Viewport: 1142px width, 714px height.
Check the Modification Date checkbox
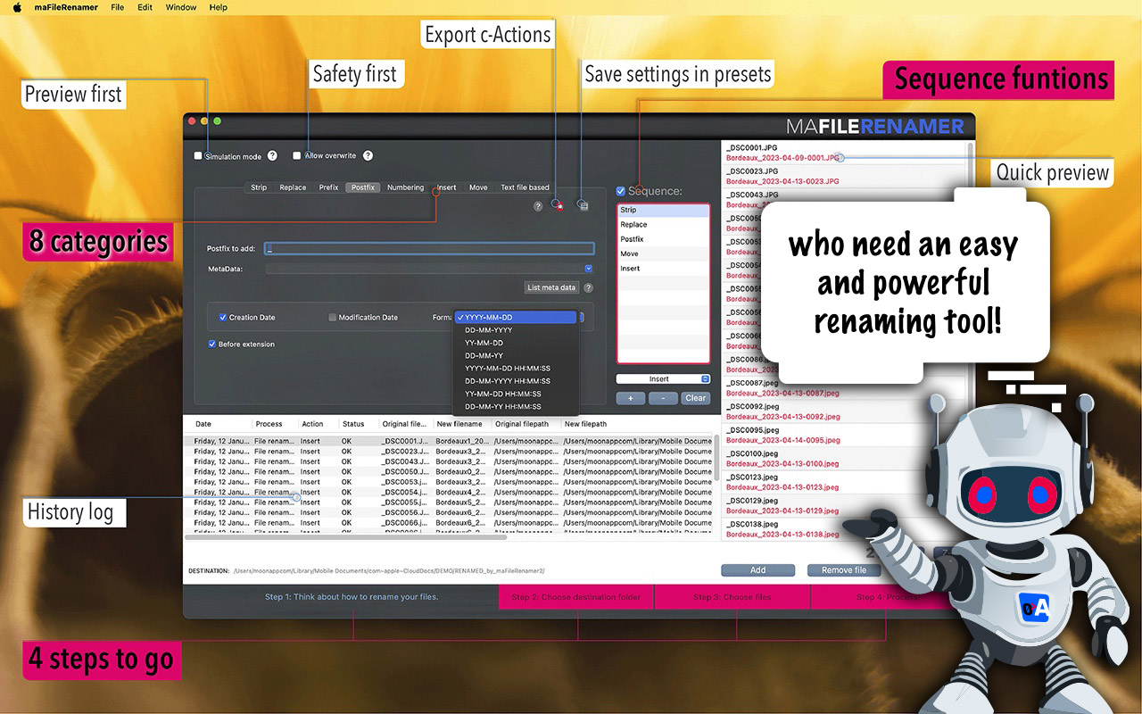tap(333, 317)
